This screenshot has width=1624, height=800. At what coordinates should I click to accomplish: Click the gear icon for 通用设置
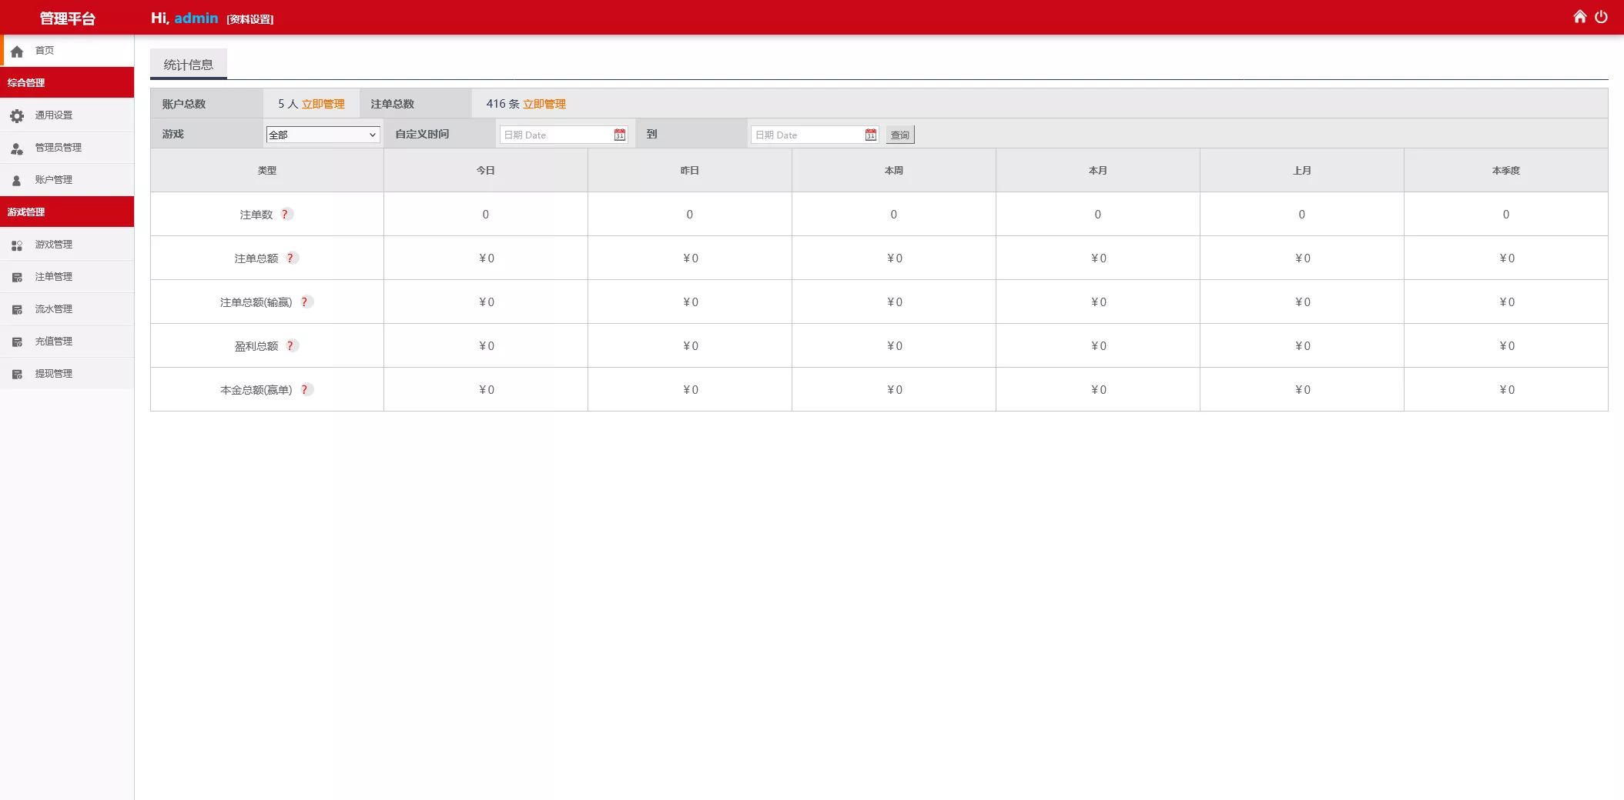click(17, 115)
